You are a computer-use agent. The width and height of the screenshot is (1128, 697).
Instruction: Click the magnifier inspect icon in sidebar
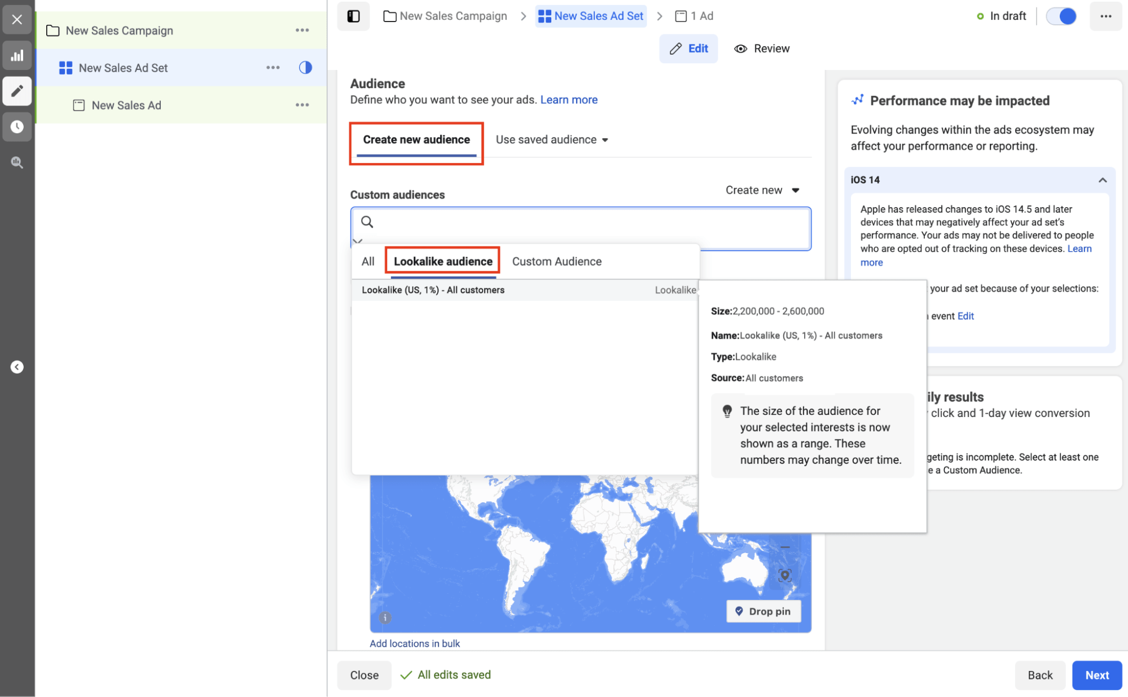tap(17, 163)
